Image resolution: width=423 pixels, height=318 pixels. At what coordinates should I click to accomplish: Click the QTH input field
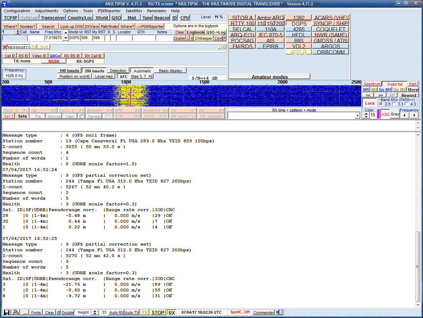point(144,38)
